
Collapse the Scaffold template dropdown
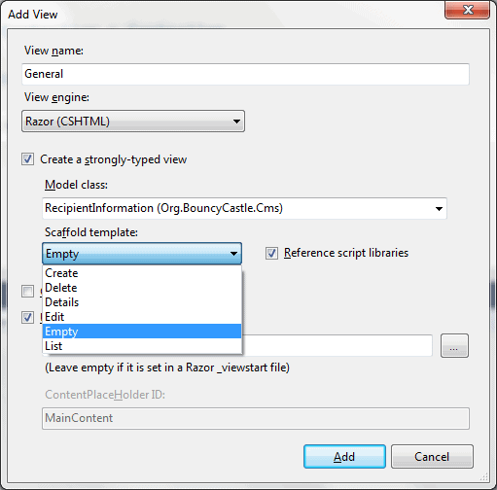[x=142, y=254]
